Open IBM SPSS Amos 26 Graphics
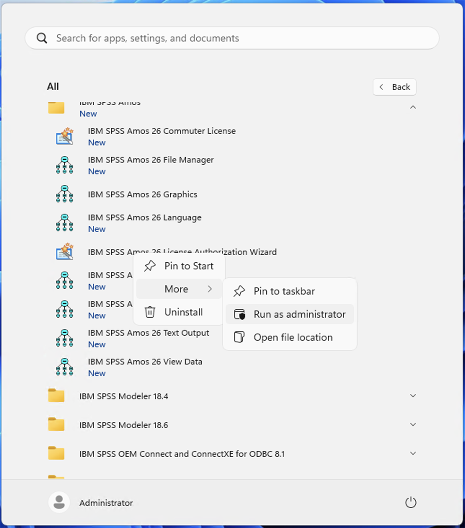Image resolution: width=465 pixels, height=528 pixels. pyautogui.click(x=143, y=194)
